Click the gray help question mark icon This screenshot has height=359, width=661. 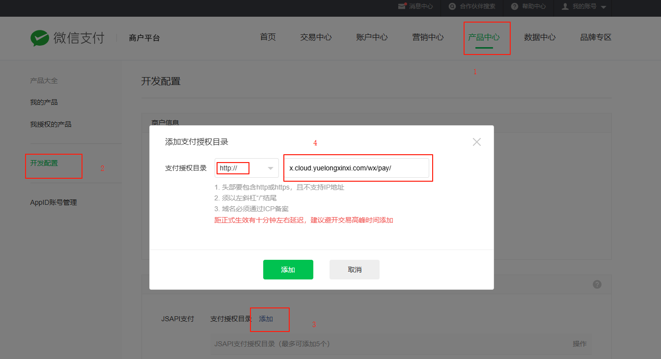[x=597, y=284]
